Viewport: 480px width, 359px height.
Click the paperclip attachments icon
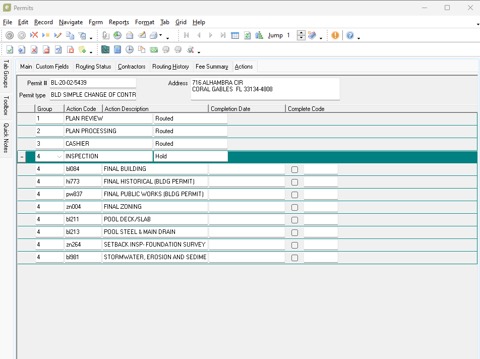(105, 35)
